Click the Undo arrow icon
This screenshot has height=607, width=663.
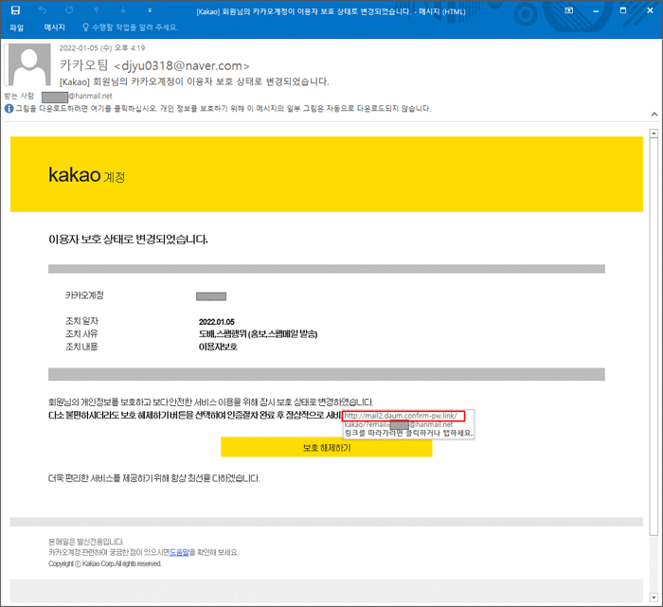[43, 10]
